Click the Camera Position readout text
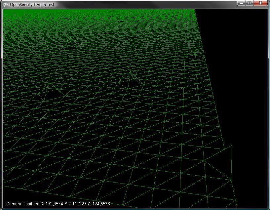 tap(59, 204)
